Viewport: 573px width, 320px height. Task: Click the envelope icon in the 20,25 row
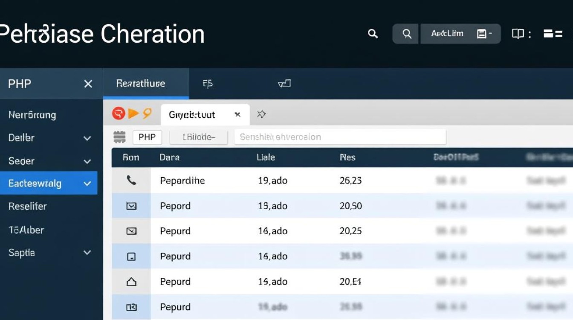point(131,231)
